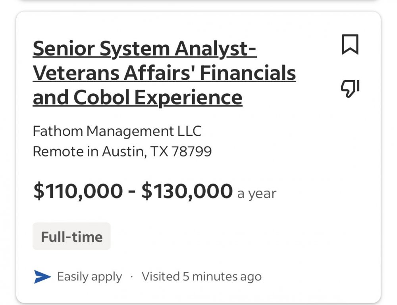Click the Austin, TX 78799 location text
This screenshot has width=397, height=305.
(x=157, y=151)
